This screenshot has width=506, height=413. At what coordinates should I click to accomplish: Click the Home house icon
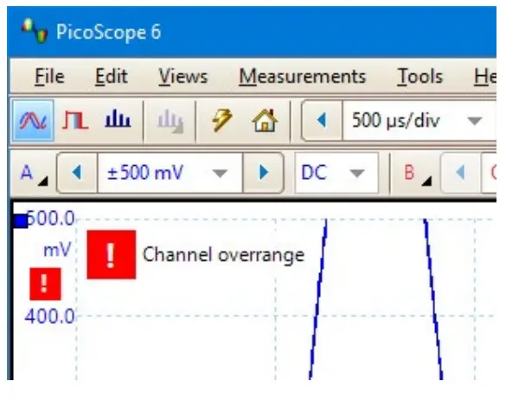tap(265, 121)
